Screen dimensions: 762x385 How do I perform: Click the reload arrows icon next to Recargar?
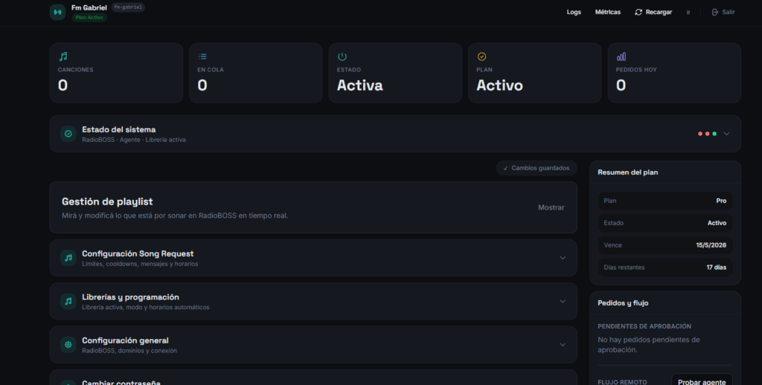pos(638,12)
